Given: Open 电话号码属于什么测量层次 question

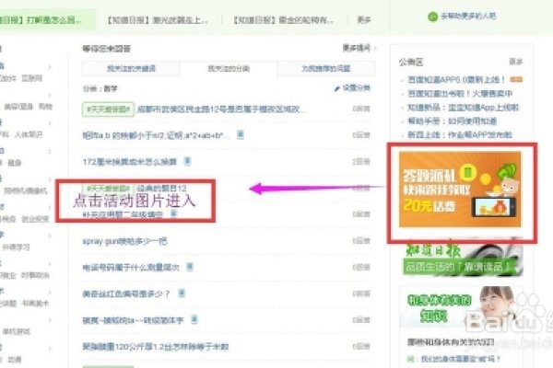Looking at the screenshot, I should (131, 268).
